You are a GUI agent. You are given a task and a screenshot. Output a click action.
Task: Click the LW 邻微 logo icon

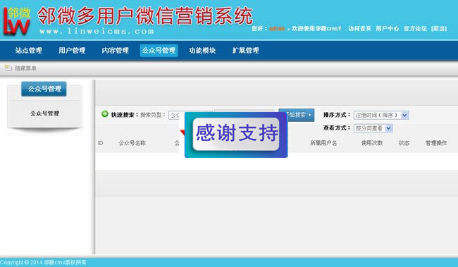tap(17, 21)
